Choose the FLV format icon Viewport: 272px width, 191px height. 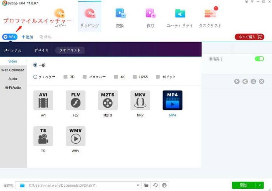(75, 100)
